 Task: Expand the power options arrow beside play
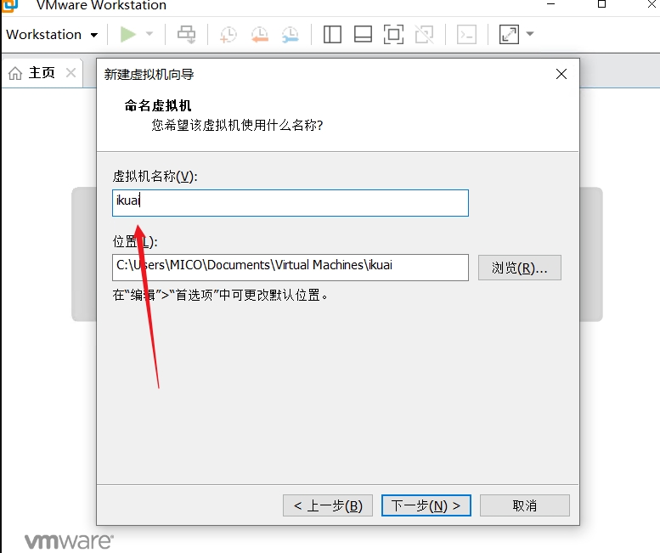pyautogui.click(x=149, y=34)
